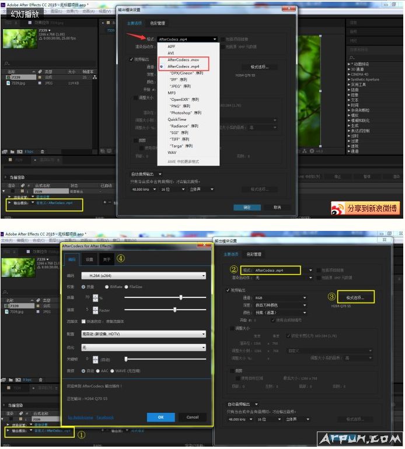Choose "PNG" 序列 from the format list
The height and width of the screenshot is (449, 405).
pos(180,106)
